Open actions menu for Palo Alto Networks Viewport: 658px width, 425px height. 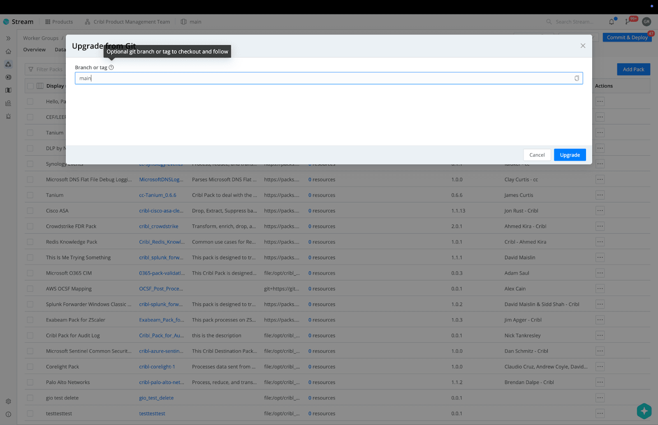(x=600, y=382)
